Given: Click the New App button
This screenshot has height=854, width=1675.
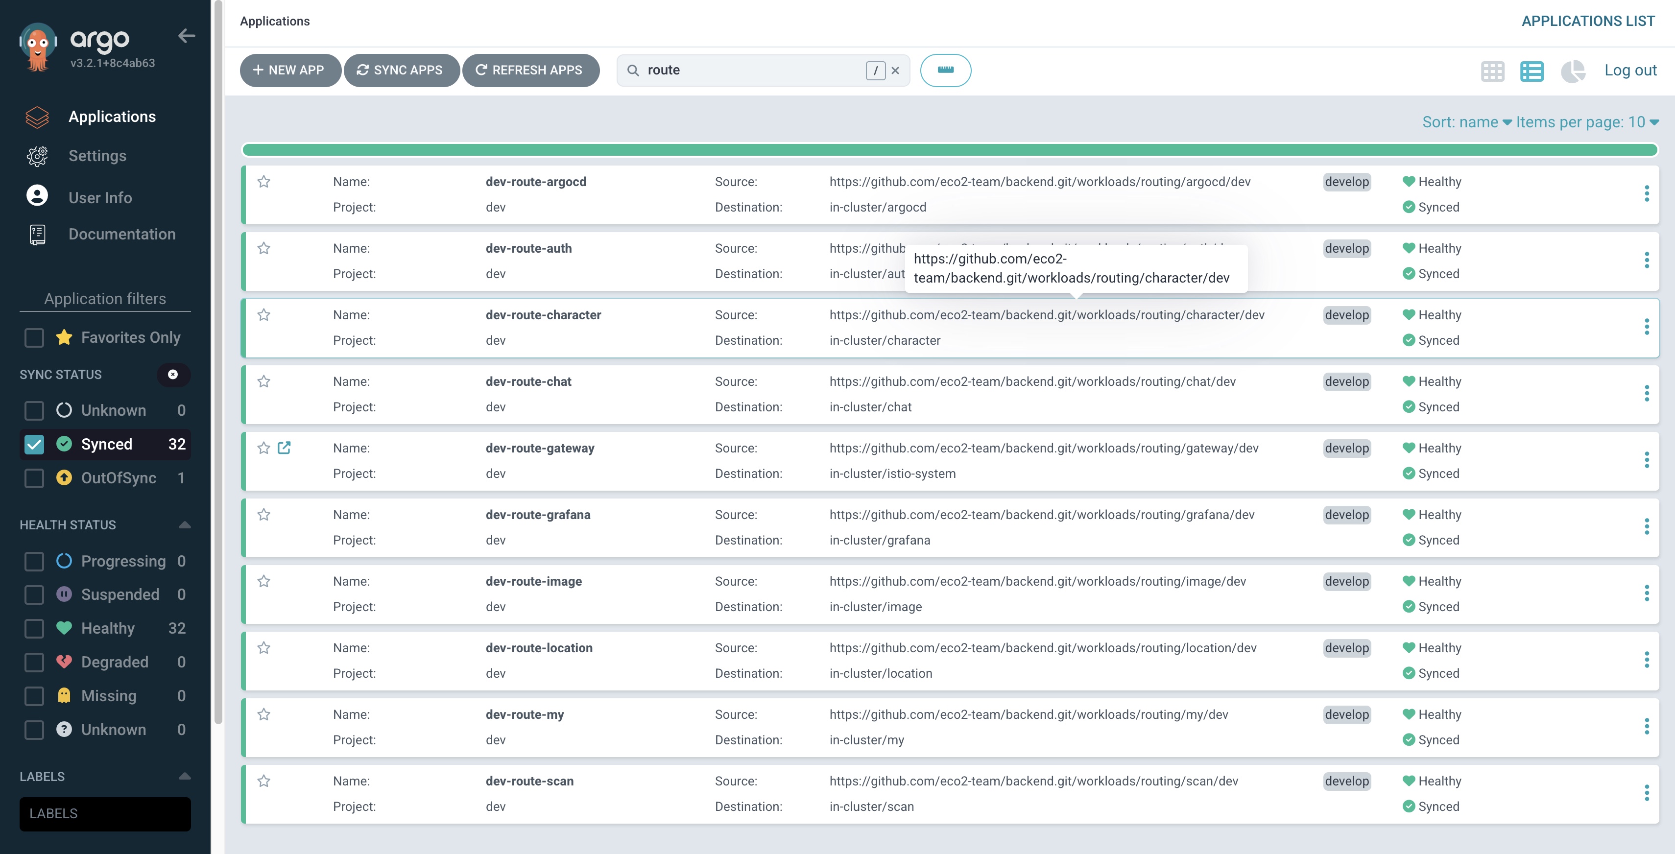Looking at the screenshot, I should tap(290, 70).
